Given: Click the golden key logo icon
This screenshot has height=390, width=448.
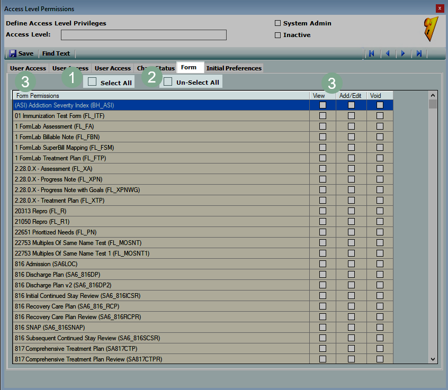Looking at the screenshot, I should 431,29.
